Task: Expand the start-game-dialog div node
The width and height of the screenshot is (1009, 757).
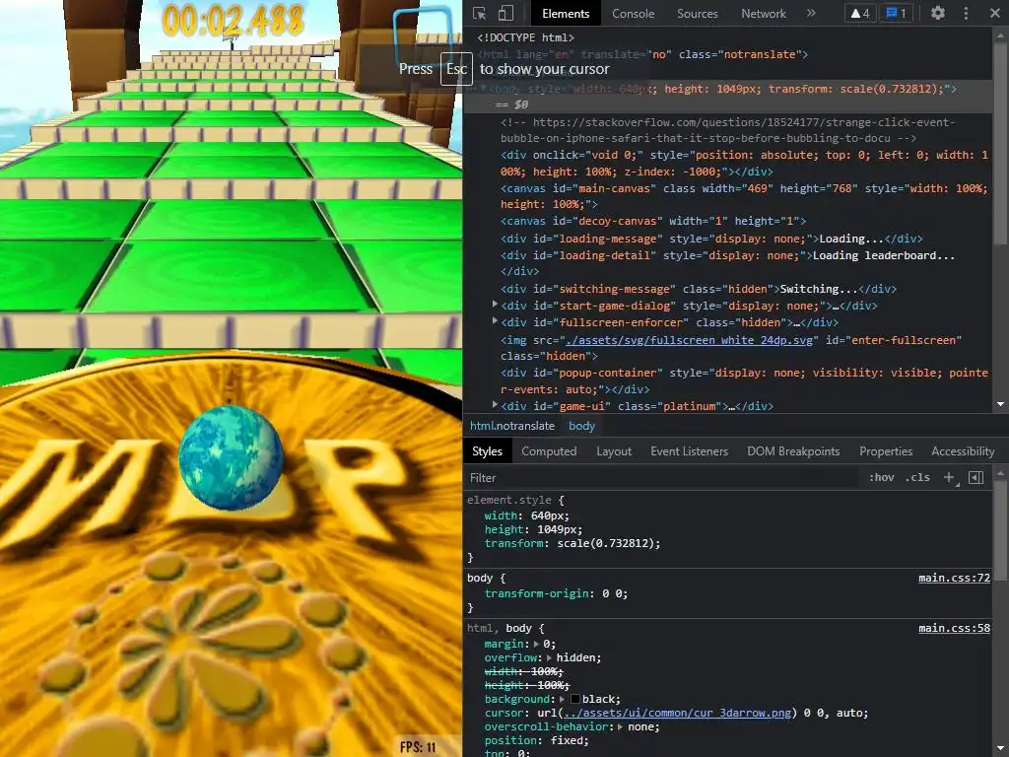Action: coord(495,306)
